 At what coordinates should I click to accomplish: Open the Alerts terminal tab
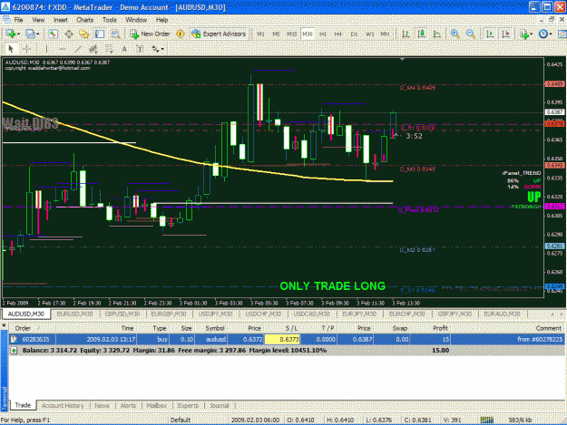128,405
